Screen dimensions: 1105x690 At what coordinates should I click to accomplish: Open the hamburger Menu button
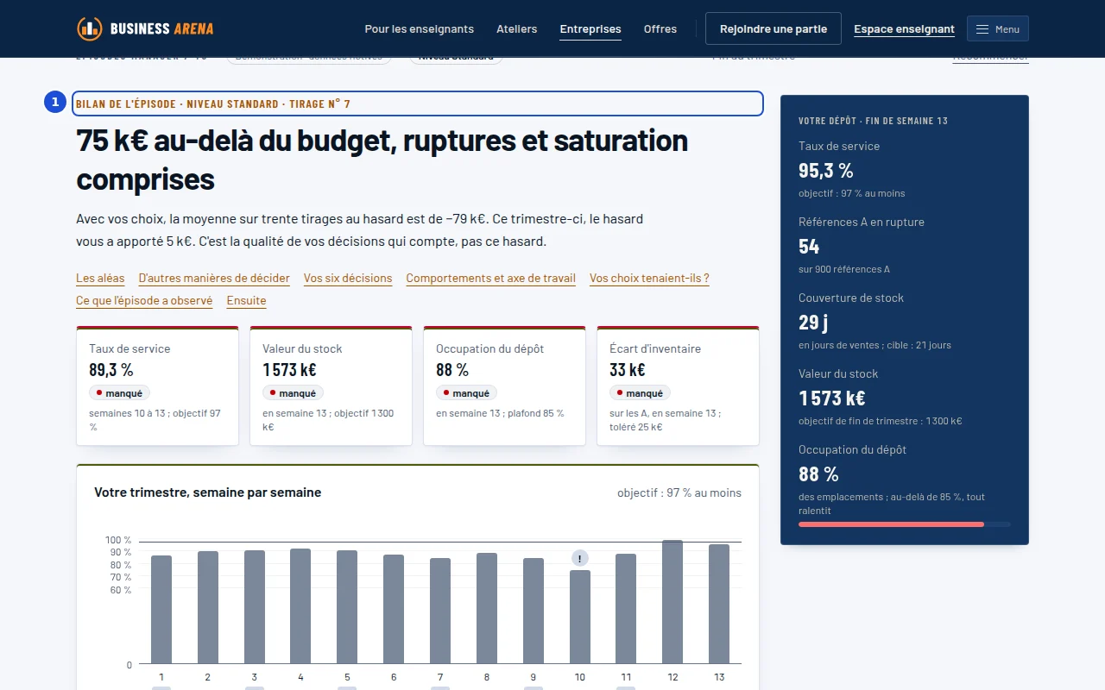(997, 28)
